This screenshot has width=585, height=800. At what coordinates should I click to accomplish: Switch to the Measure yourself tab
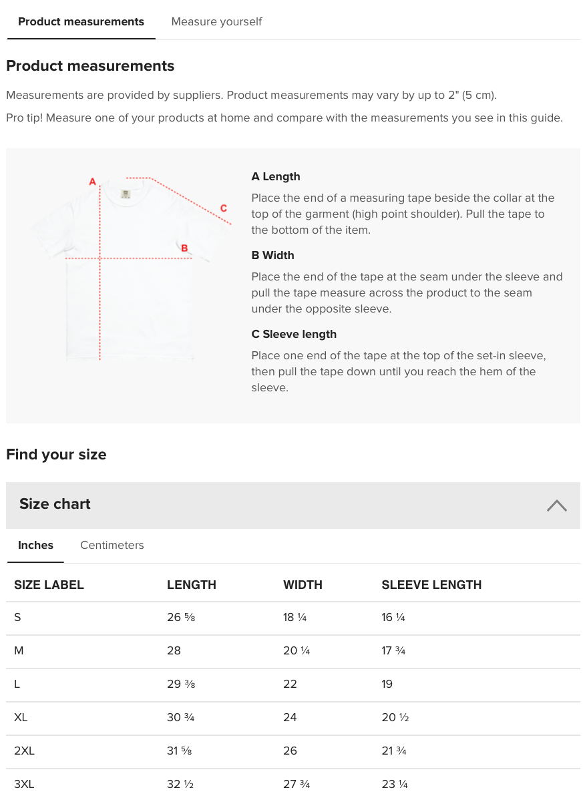tap(216, 21)
